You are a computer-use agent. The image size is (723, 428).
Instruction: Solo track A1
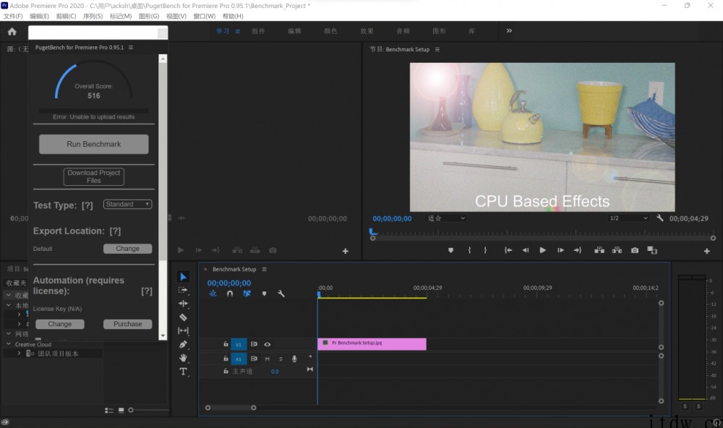281,359
